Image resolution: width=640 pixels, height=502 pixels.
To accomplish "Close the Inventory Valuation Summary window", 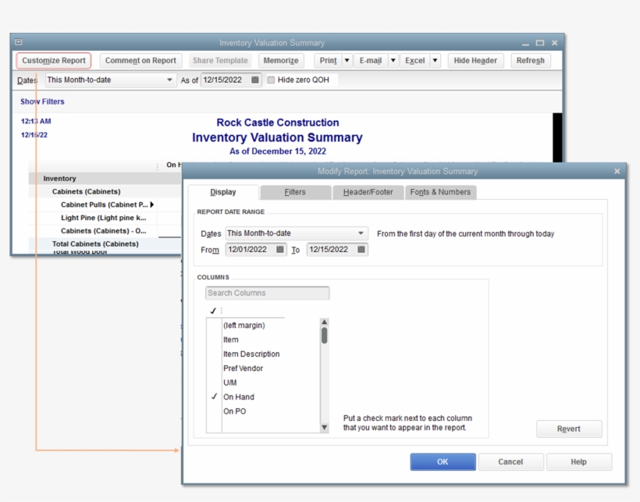I will tap(554, 42).
